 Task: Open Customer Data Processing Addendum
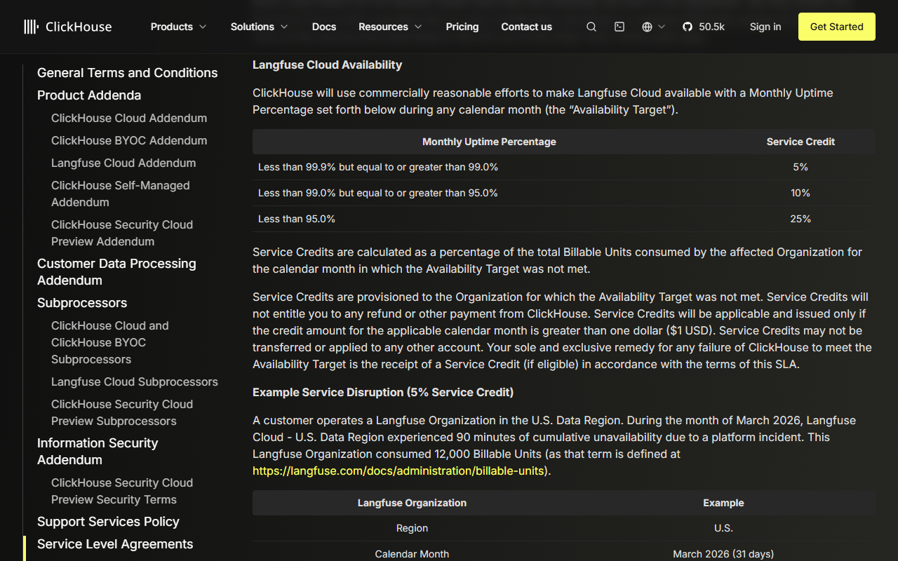pos(116,272)
